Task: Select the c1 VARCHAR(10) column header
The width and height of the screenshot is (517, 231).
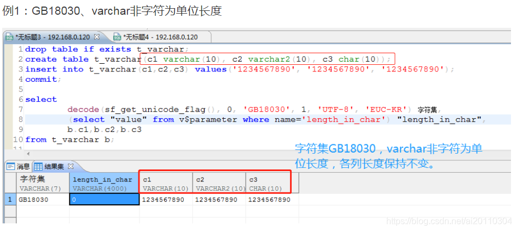Action: pos(166,183)
